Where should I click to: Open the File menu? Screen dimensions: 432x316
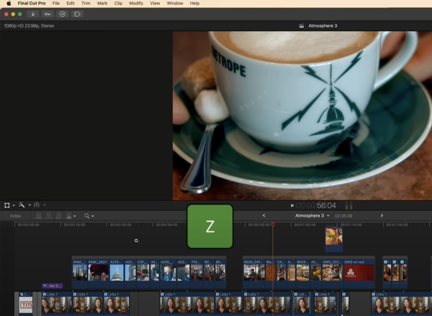pos(56,3)
